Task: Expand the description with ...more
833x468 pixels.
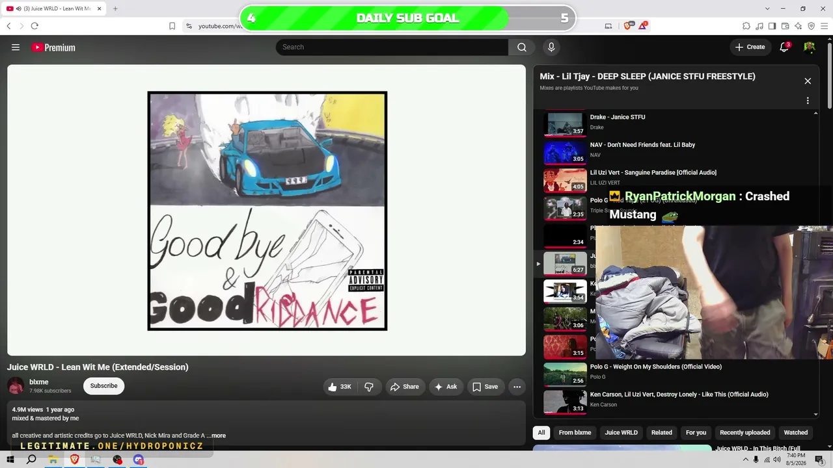Action: tap(216, 435)
